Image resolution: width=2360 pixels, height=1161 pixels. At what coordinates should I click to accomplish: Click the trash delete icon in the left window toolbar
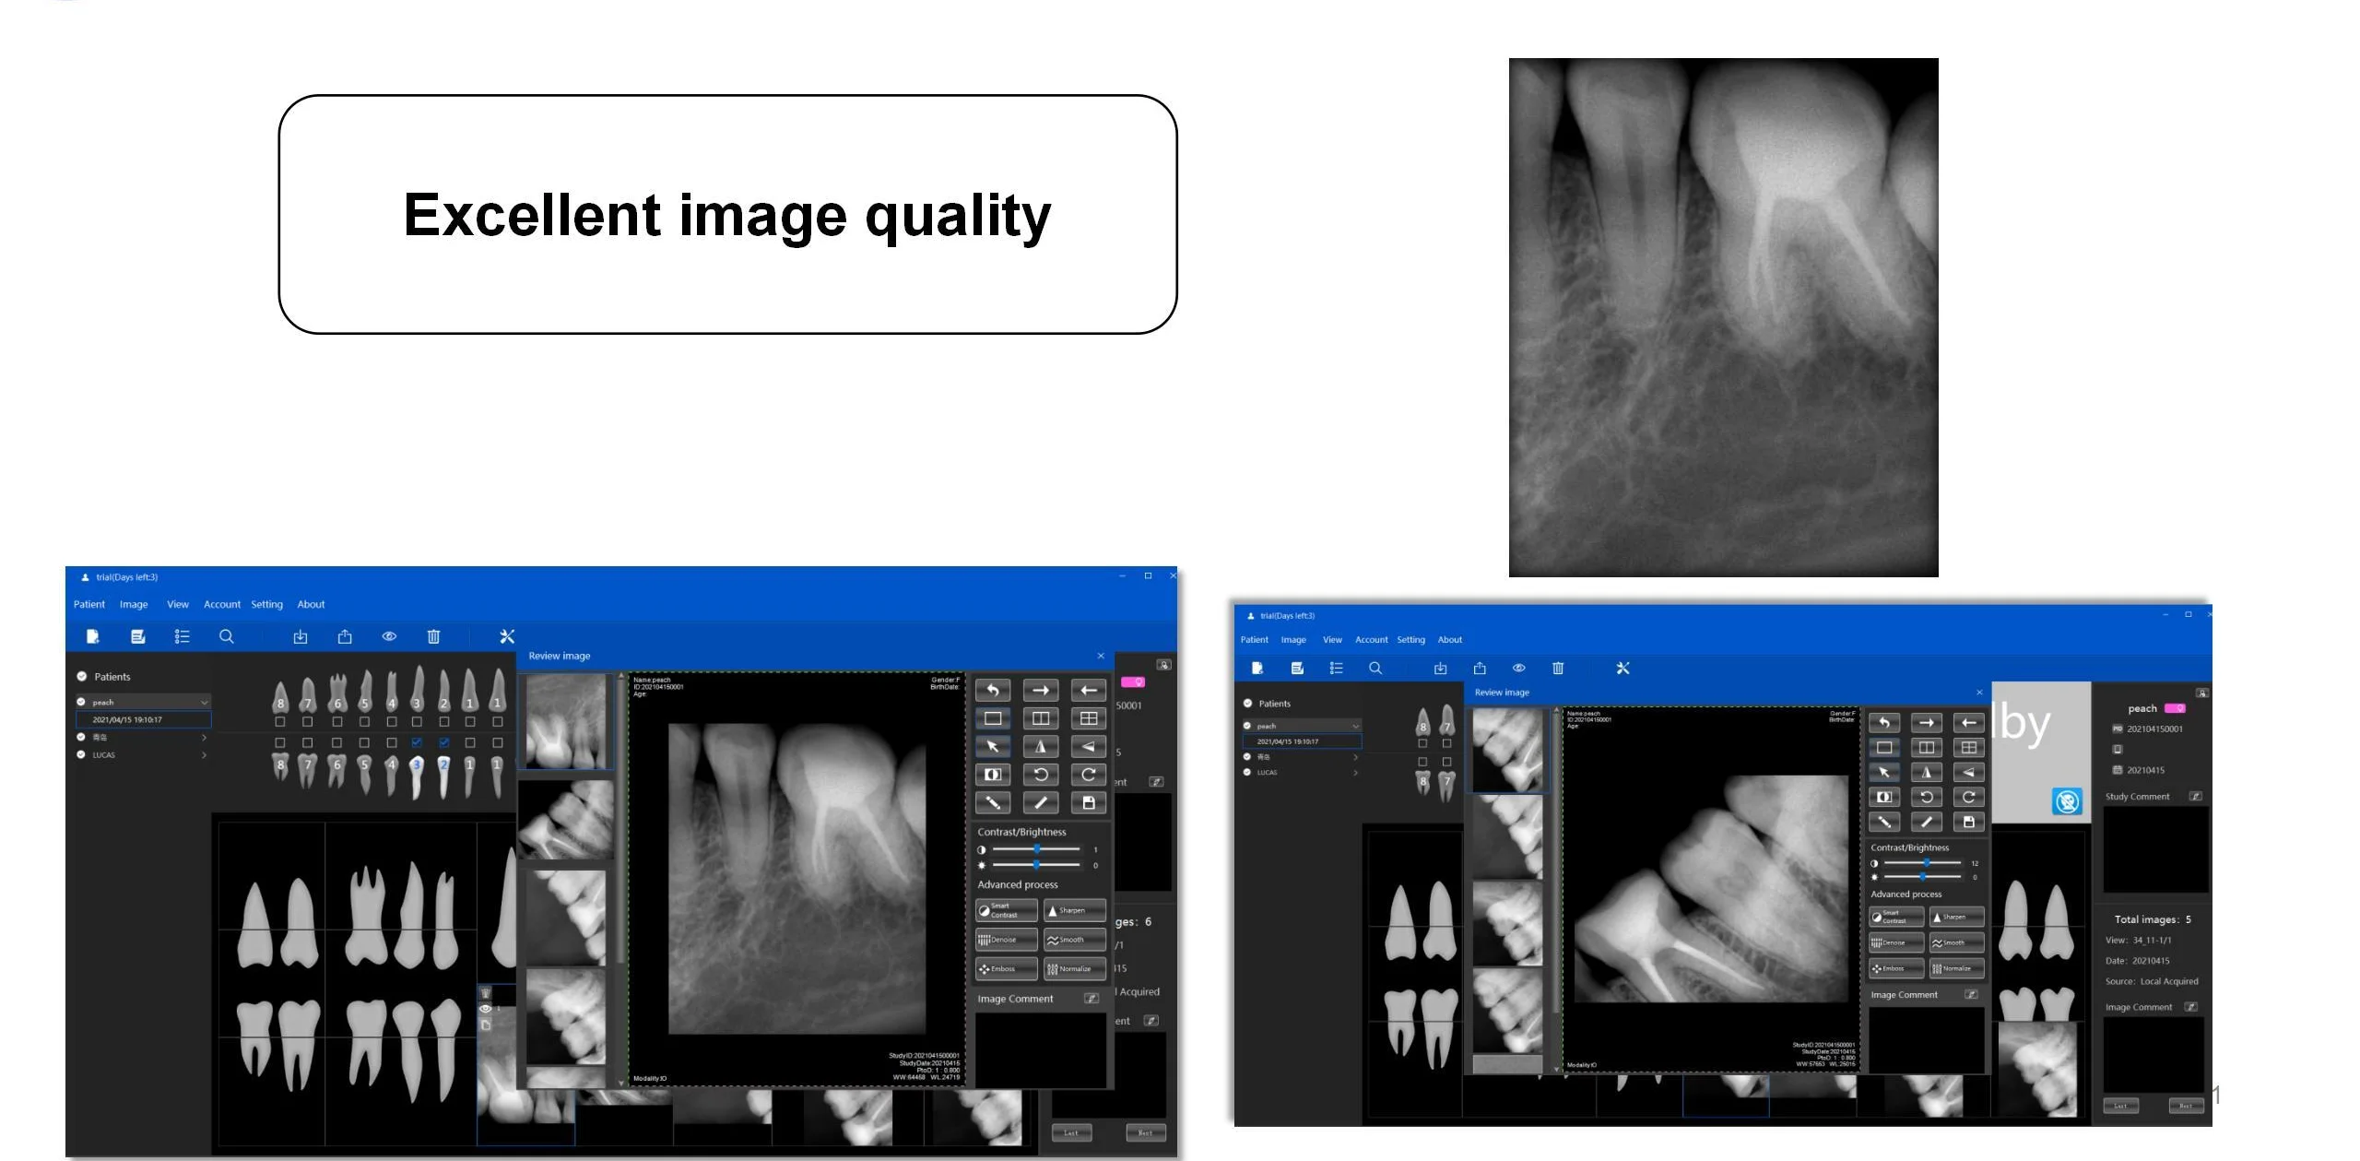[433, 636]
